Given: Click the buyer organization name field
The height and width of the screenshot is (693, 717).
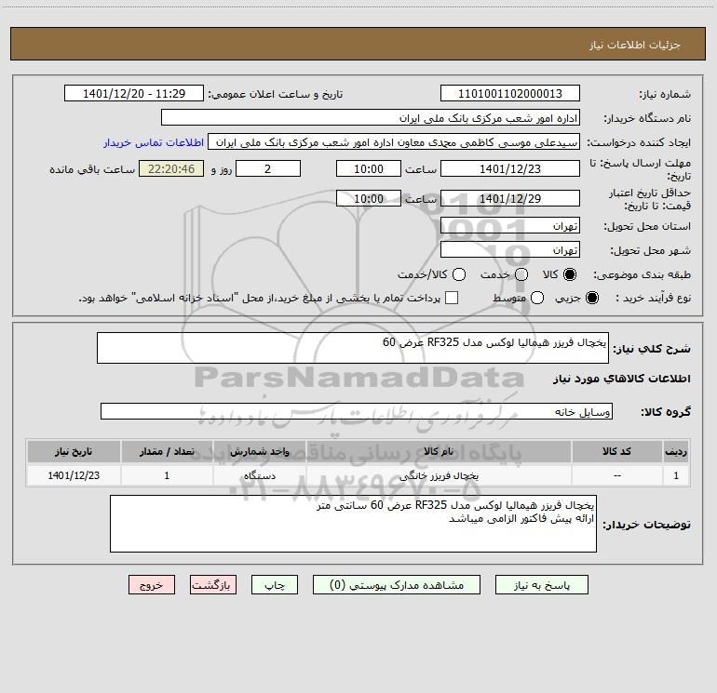Looking at the screenshot, I should (371, 117).
